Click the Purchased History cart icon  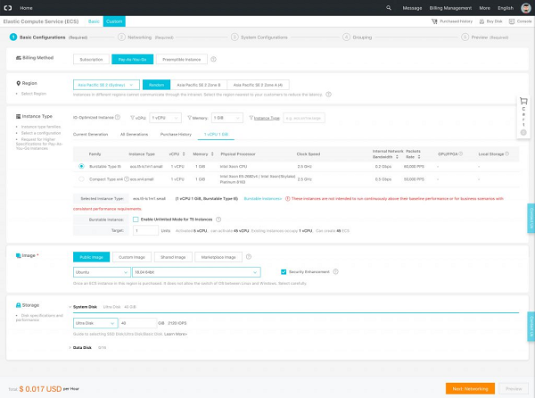pyautogui.click(x=434, y=21)
